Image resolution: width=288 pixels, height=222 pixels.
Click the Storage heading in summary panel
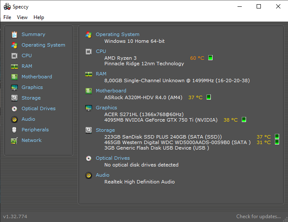(105, 130)
